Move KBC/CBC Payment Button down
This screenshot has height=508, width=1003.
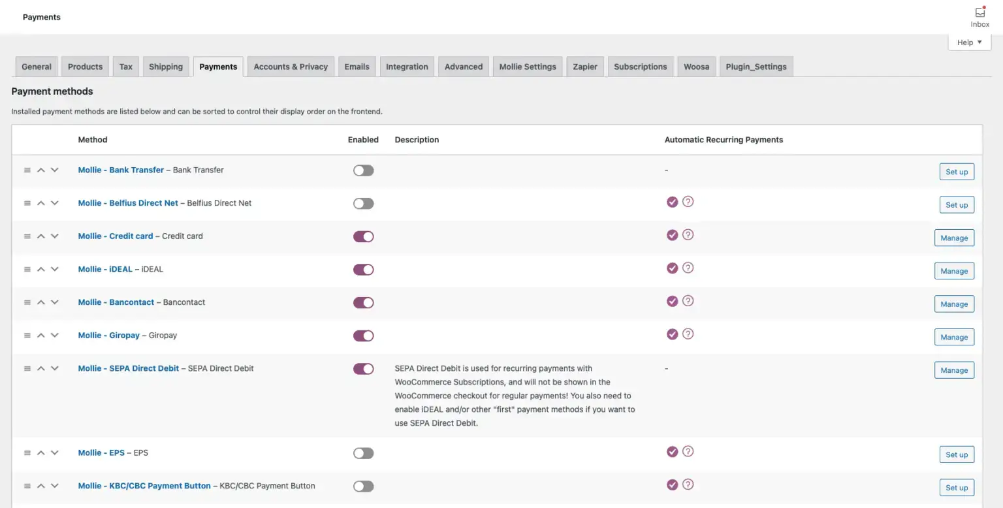pyautogui.click(x=55, y=486)
